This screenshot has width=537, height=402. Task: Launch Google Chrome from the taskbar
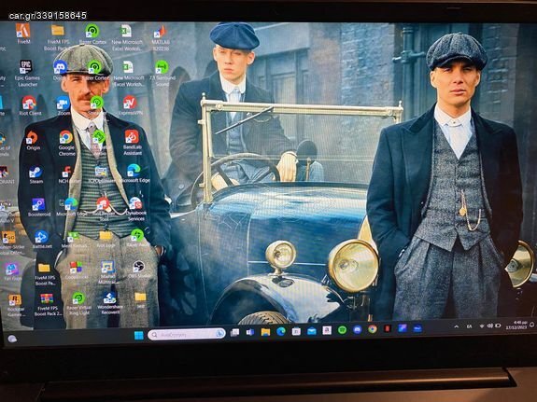click(x=373, y=329)
